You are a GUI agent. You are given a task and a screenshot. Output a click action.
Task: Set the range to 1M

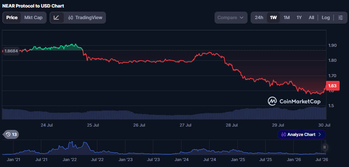(x=287, y=18)
